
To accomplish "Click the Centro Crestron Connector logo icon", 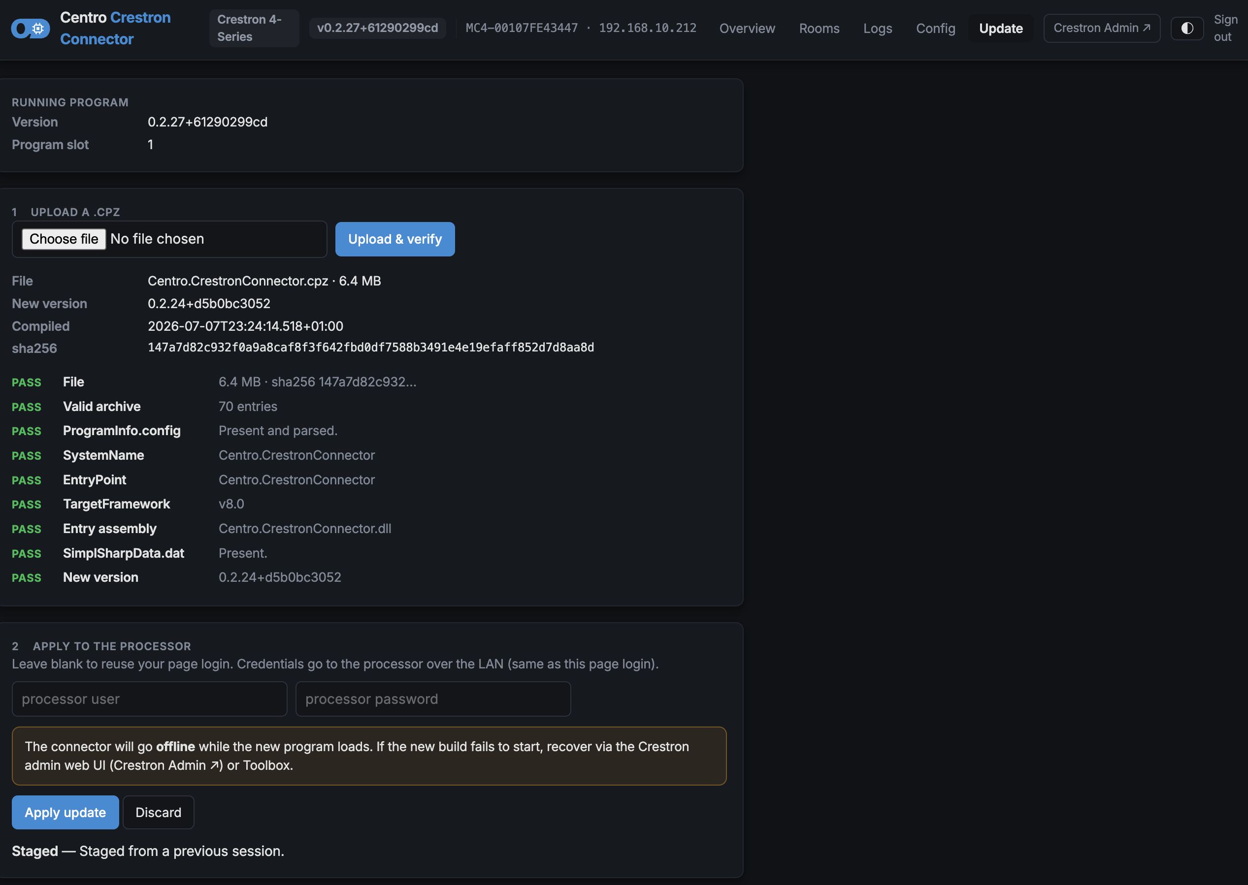I will click(31, 29).
